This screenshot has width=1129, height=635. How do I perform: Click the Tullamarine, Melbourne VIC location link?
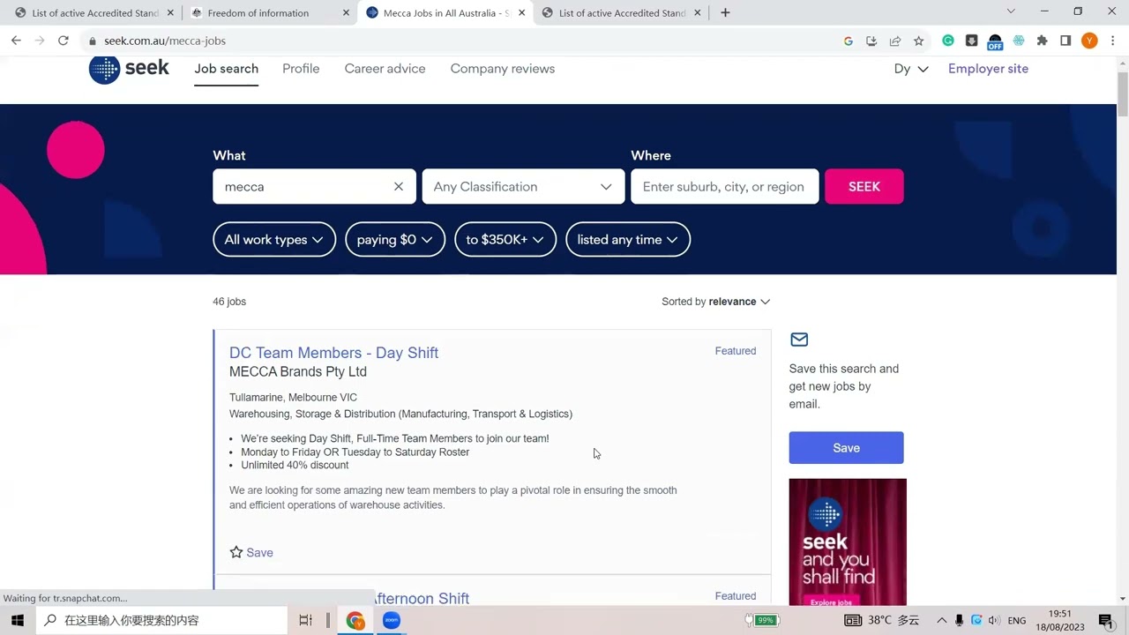pos(293,398)
